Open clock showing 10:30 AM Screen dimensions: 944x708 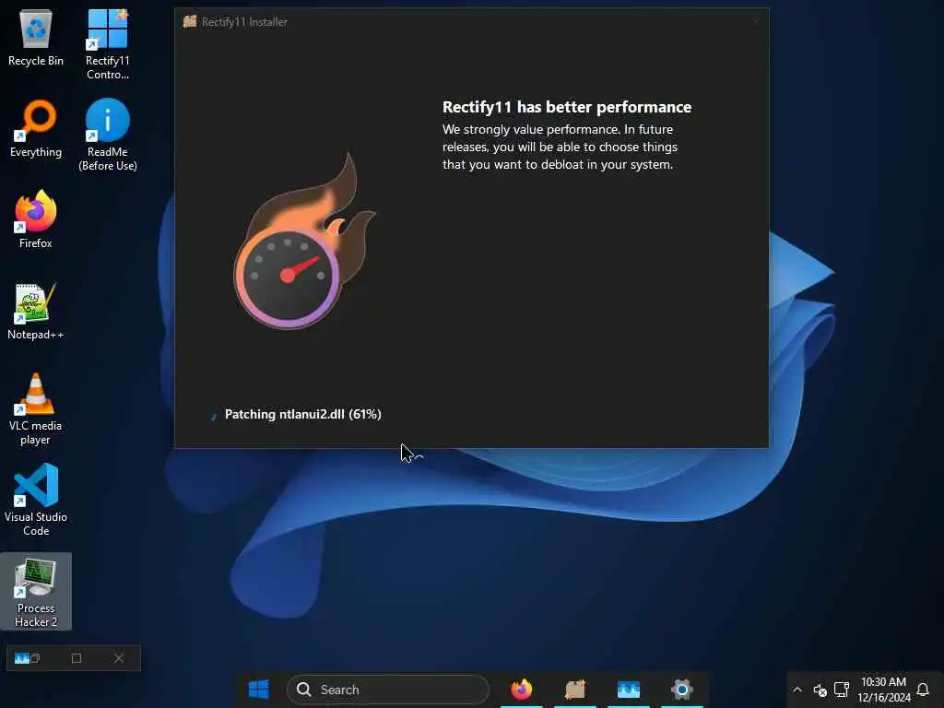click(x=883, y=690)
